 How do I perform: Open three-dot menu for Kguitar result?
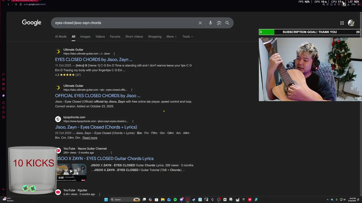[100, 194]
